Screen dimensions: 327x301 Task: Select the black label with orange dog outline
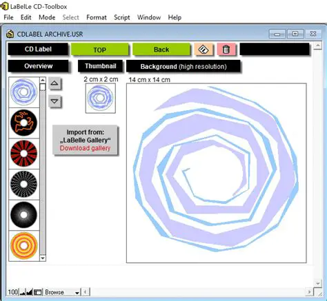pos(24,123)
